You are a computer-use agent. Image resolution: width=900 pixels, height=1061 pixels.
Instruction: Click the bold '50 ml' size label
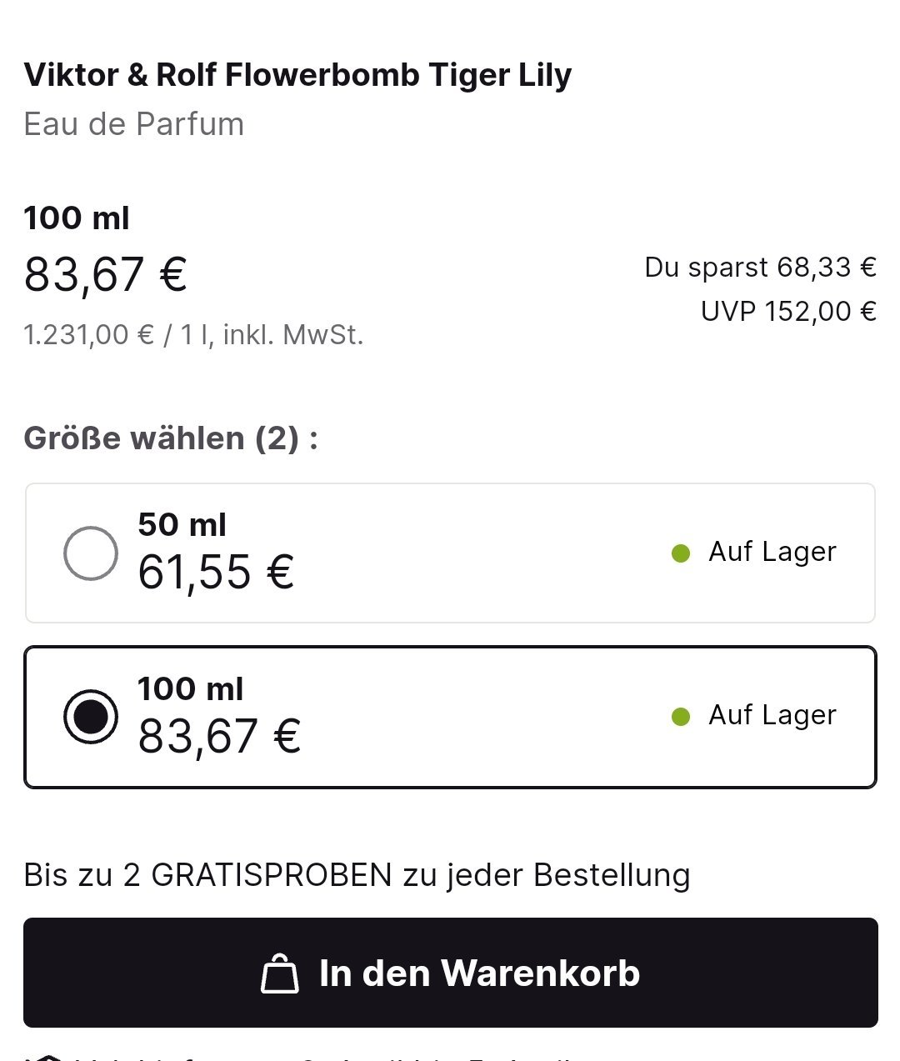click(x=182, y=525)
